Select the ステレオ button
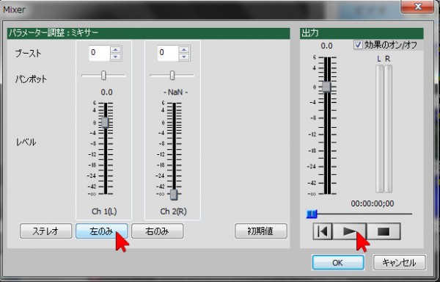Image resolution: width=440 pixels, height=282 pixels. point(45,231)
